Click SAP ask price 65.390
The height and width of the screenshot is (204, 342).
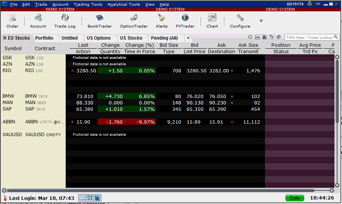(217, 109)
